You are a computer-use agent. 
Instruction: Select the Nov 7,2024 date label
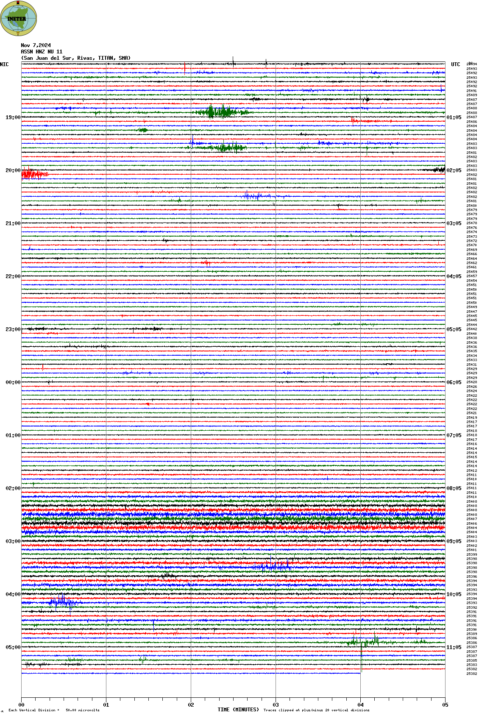pos(36,45)
